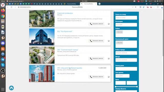Focus the maximum Цена input
Screen dimensions: 164x92
point(132,83)
